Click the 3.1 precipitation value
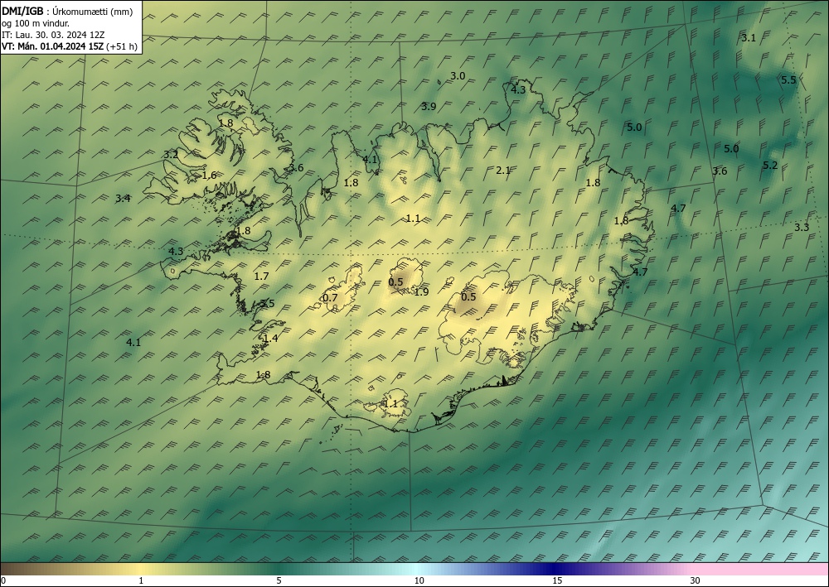Screen dimensions: 829x587 tap(749, 38)
